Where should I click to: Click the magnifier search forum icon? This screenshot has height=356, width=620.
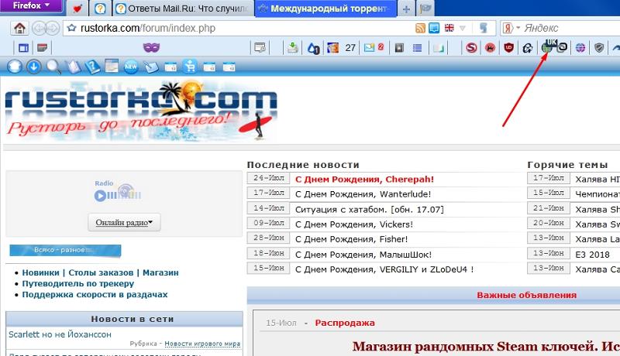pyautogui.click(x=53, y=67)
